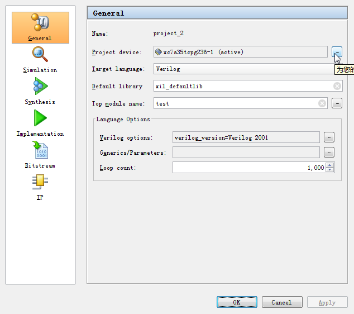Clear the Default library field

tap(337, 86)
